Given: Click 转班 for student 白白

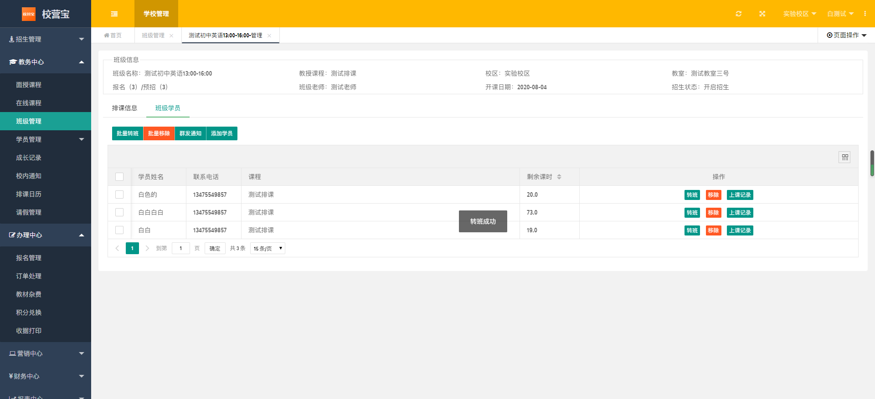Looking at the screenshot, I should (x=692, y=230).
